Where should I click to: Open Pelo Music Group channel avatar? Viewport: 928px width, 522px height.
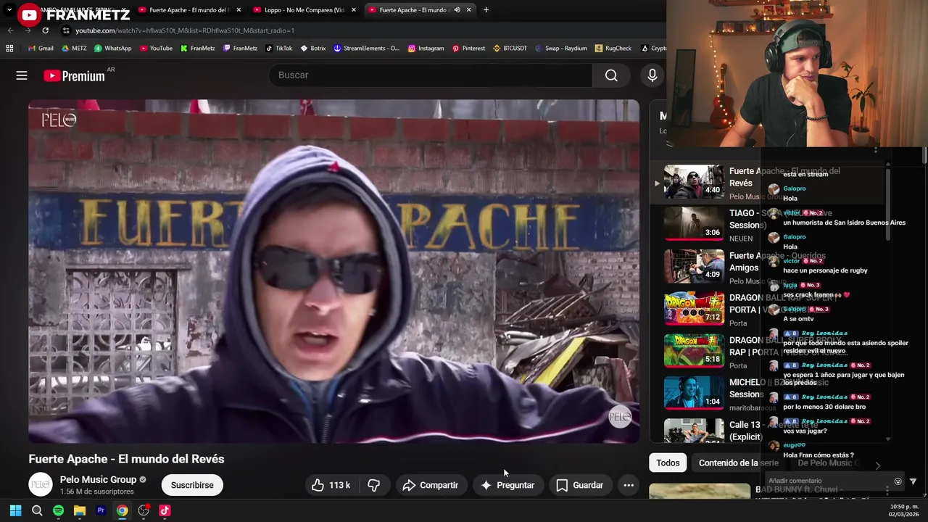[x=41, y=485]
